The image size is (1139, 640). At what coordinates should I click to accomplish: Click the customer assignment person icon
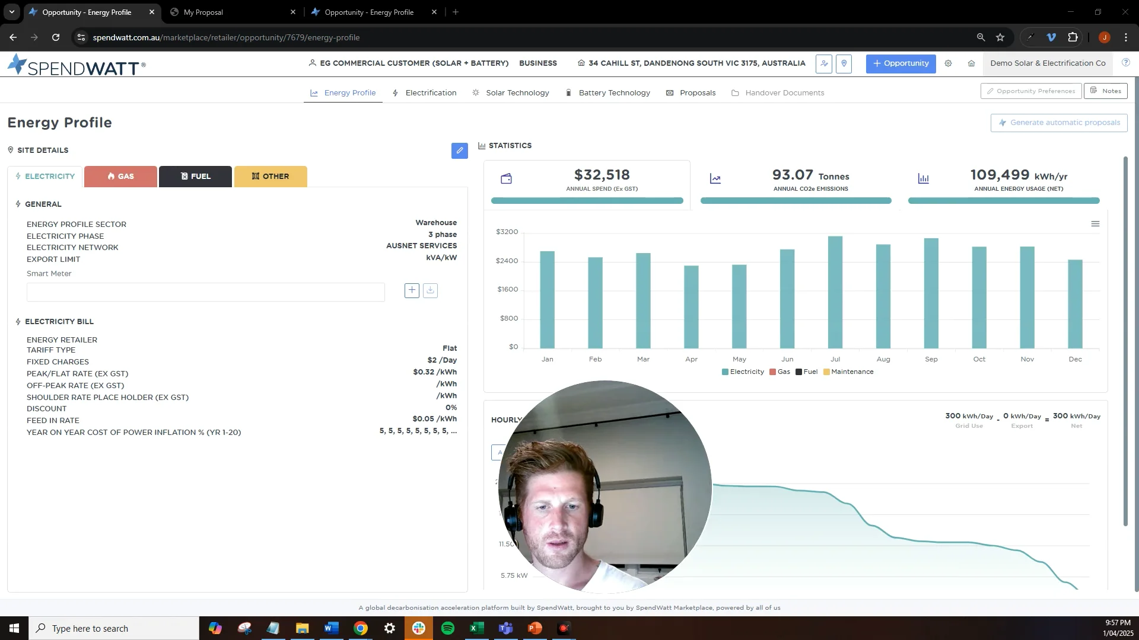click(x=824, y=63)
